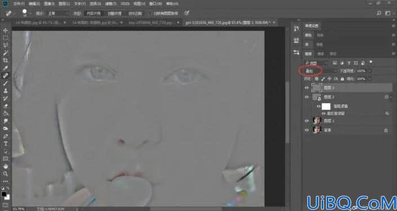Click the filter for pixel layers icon
The image size is (397, 211).
coord(334,63)
